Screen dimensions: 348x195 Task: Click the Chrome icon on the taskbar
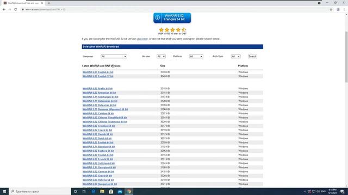tap(129, 191)
